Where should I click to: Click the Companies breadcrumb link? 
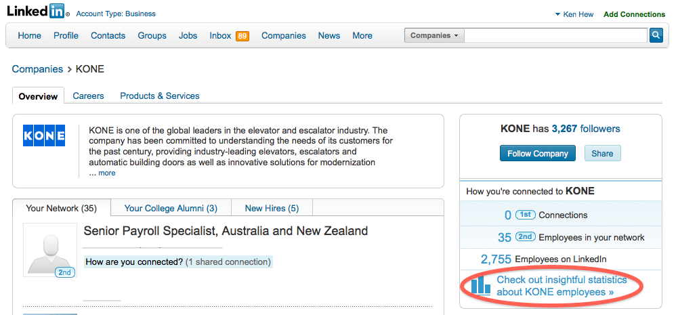pyautogui.click(x=38, y=69)
